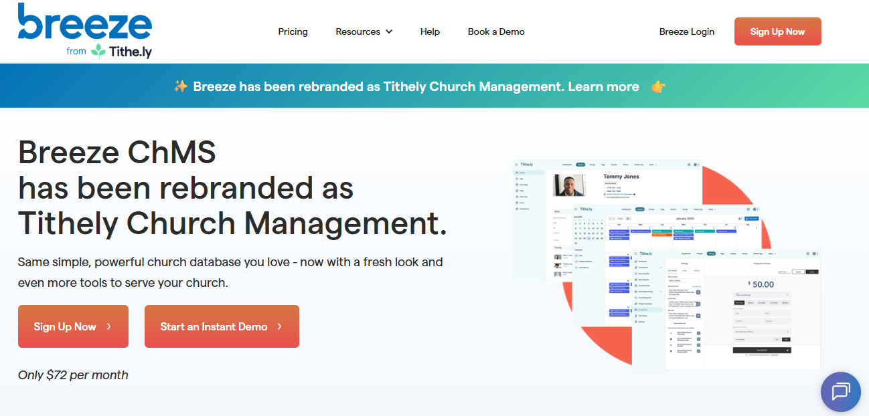Open the live chat bubble icon

coord(840,391)
